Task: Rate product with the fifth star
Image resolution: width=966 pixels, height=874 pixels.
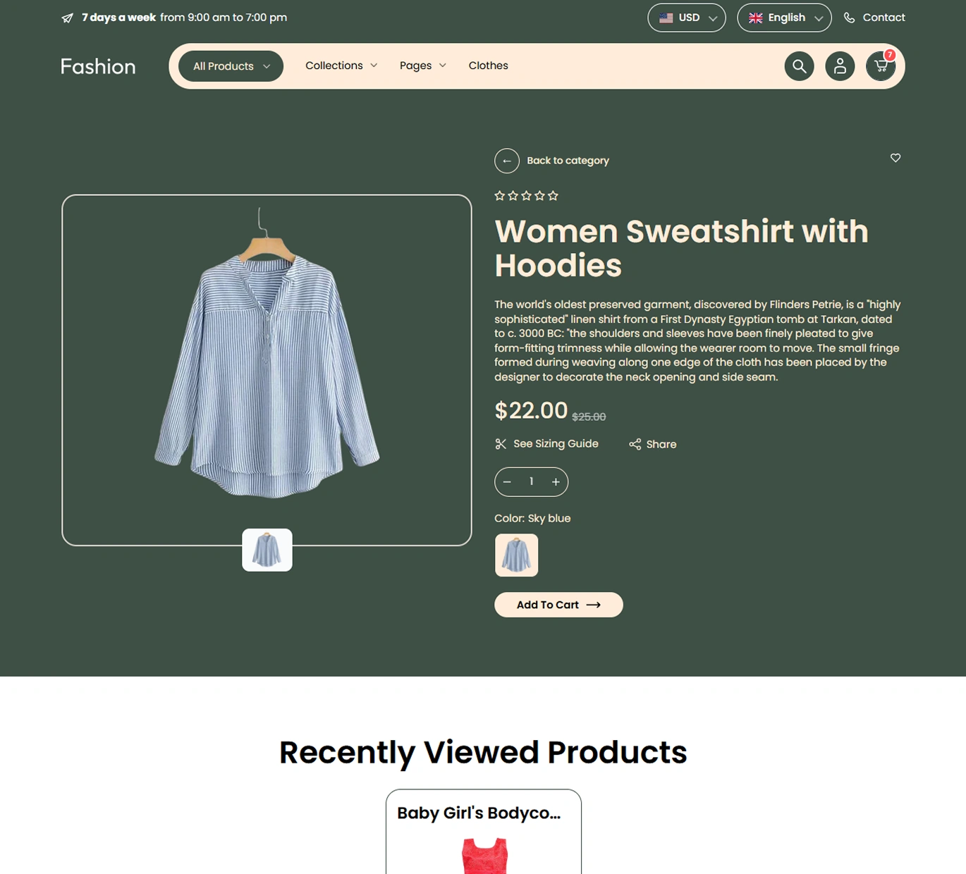Action: pos(553,196)
